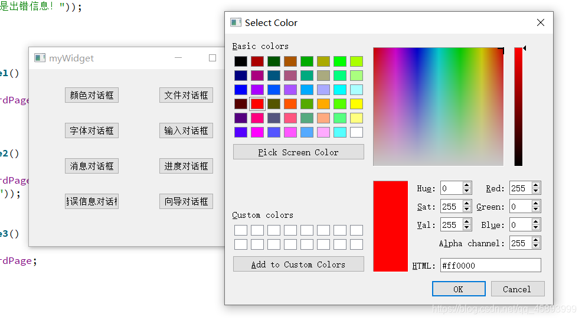This screenshot has height=320, width=582.
Task: Click the HTML hex code field
Action: pyautogui.click(x=491, y=266)
